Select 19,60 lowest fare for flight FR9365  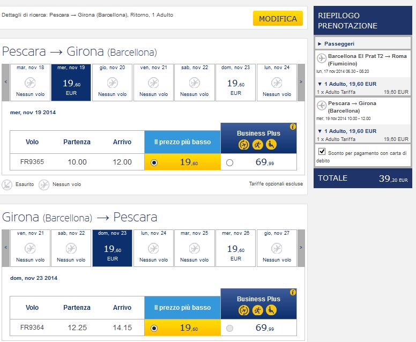154,162
